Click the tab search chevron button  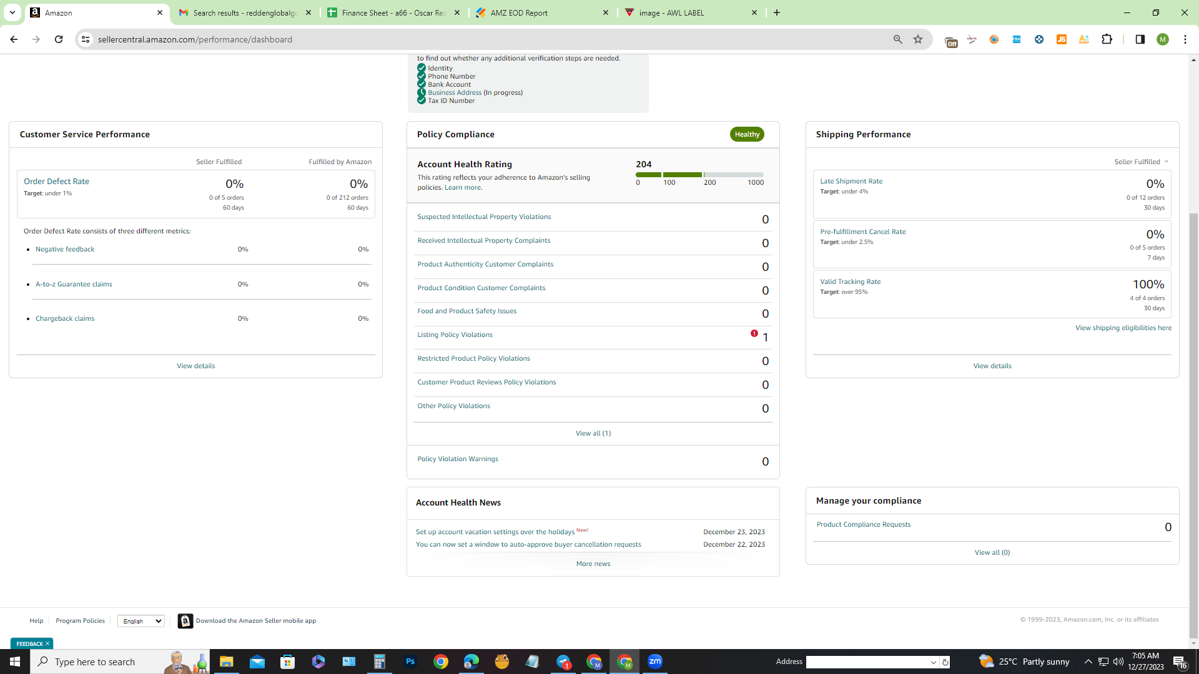click(12, 12)
